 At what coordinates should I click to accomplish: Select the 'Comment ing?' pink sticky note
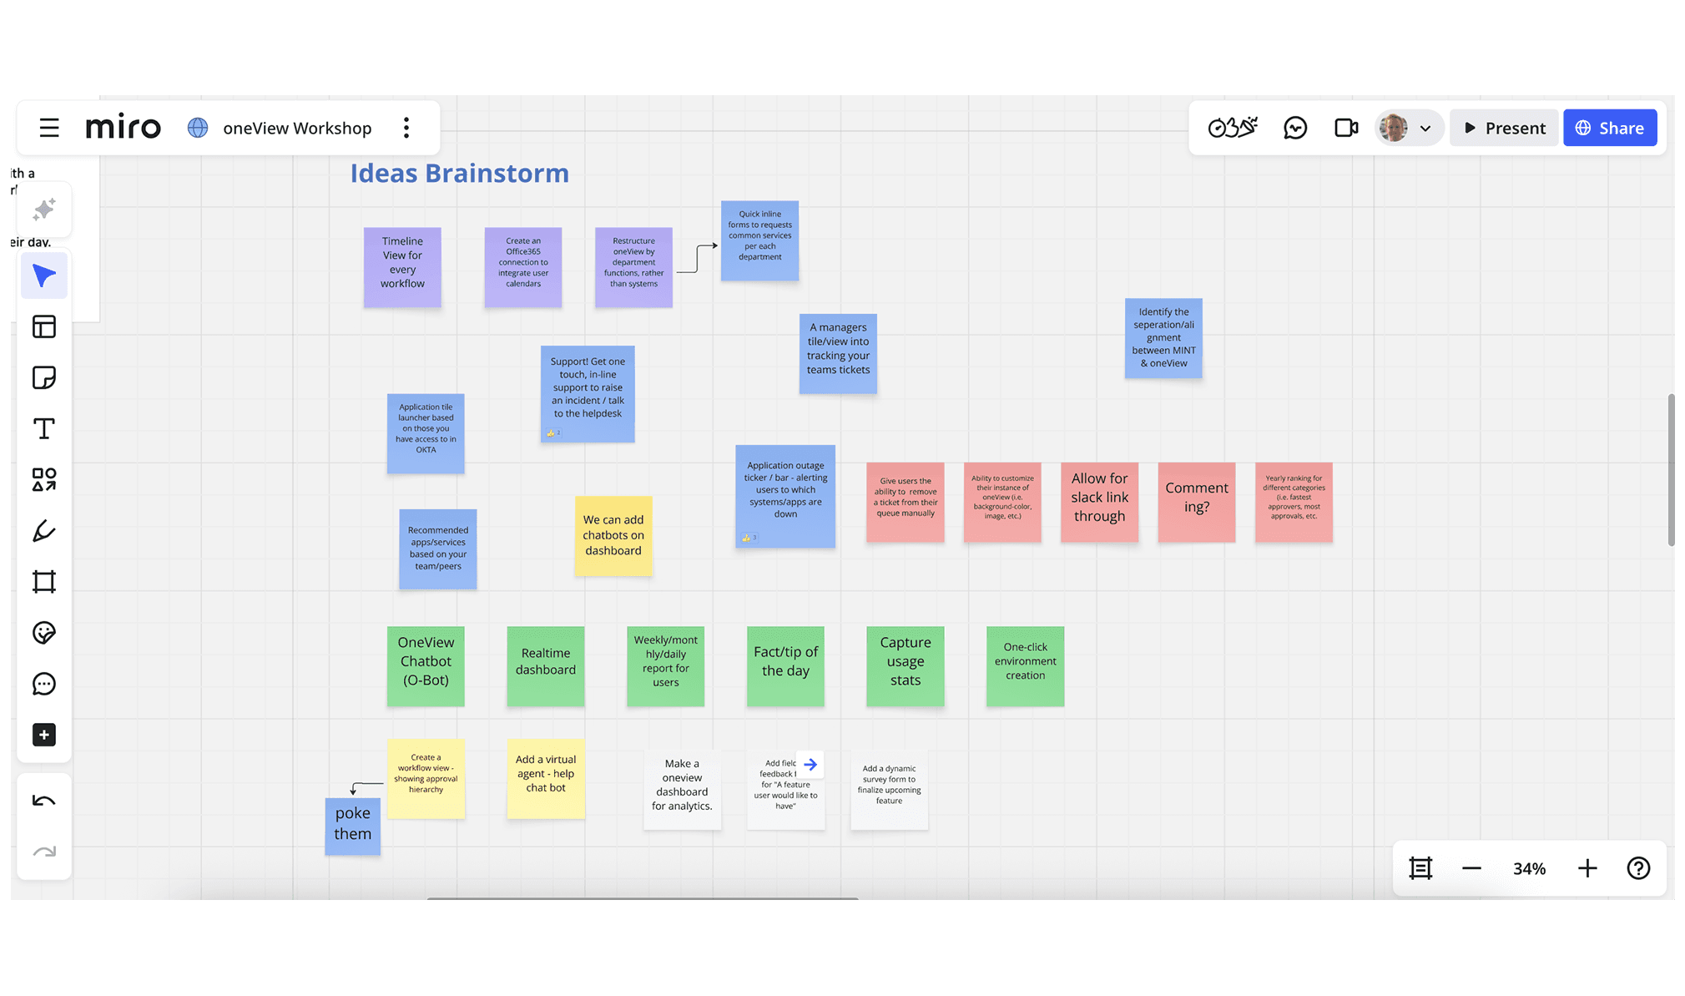pos(1196,502)
